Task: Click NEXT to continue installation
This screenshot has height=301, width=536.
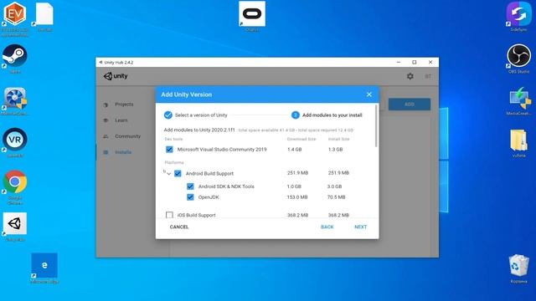Action: 361,227
